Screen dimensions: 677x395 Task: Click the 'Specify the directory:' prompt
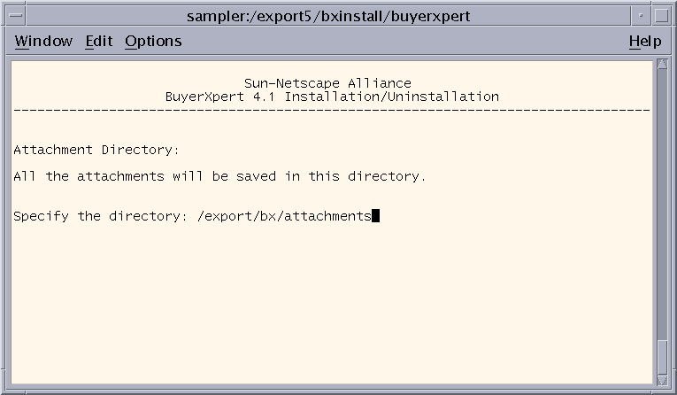click(100, 216)
